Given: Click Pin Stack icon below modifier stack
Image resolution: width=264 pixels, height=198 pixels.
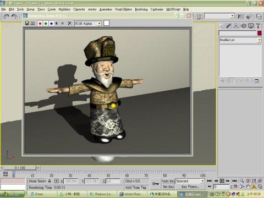Looking at the screenshot, I should coord(223,81).
